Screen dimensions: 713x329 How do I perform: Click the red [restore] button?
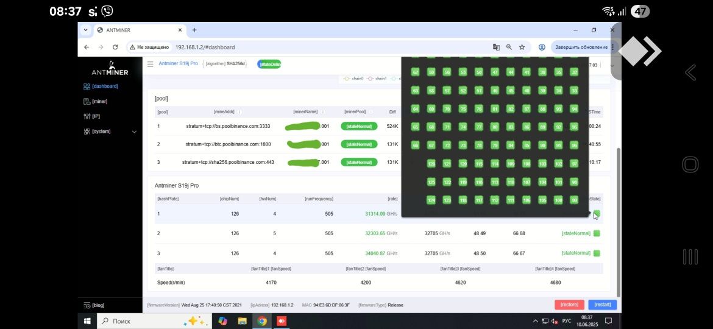click(x=569, y=305)
